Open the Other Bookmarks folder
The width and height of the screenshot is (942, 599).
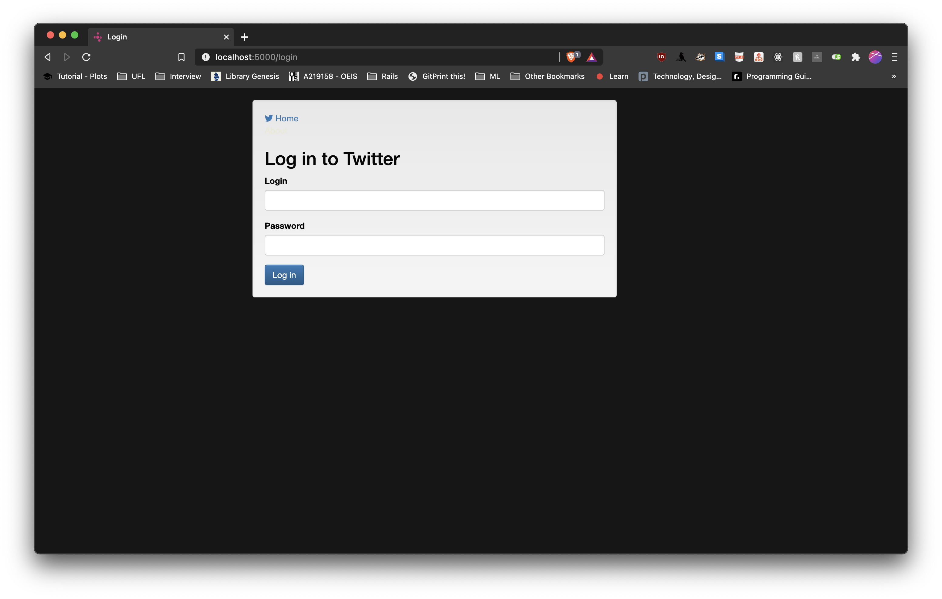pos(547,76)
